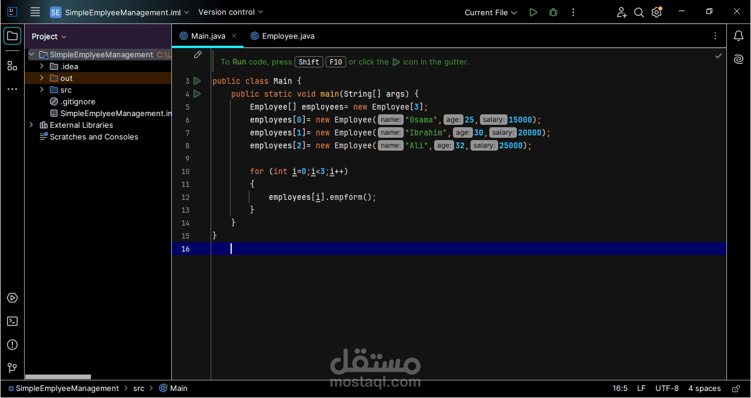Select the out folder row
Screen dimensions: 751x398
click(x=98, y=78)
